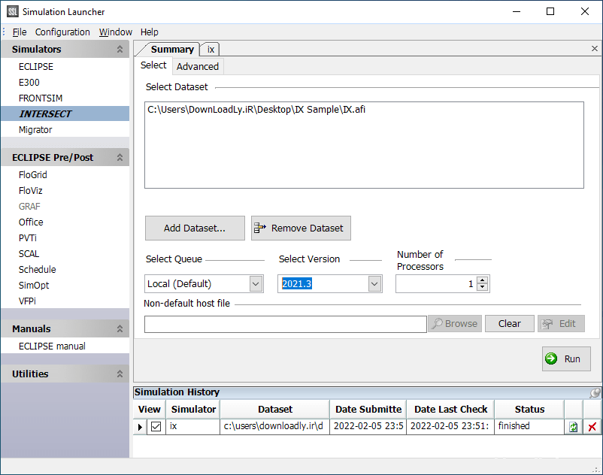Viewport: 603px width, 475px height.
Task: Click the Date Submitte column header
Action: [368, 410]
